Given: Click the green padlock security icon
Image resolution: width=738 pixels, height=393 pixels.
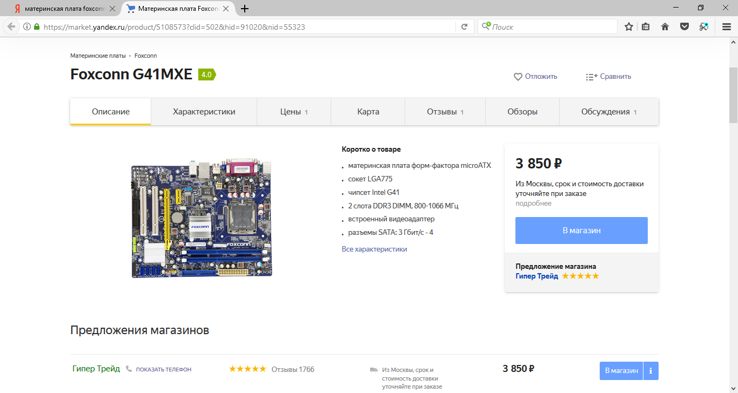Looking at the screenshot, I should (x=37, y=26).
